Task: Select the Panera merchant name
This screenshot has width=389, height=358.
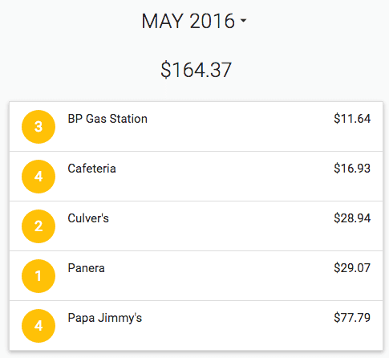Action: [86, 268]
